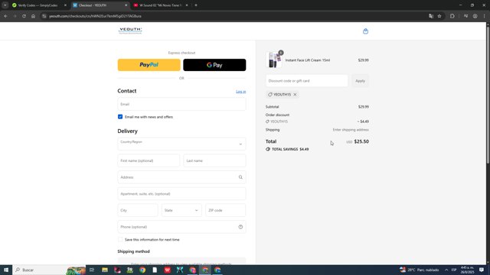
Task: Show hidden system tray icons
Action: point(446,270)
